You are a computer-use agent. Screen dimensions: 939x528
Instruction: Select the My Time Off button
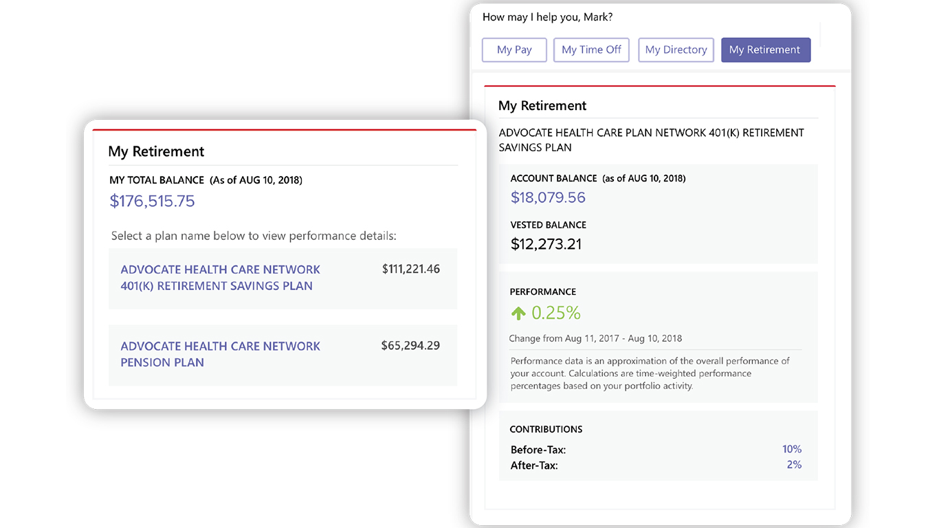click(x=591, y=50)
